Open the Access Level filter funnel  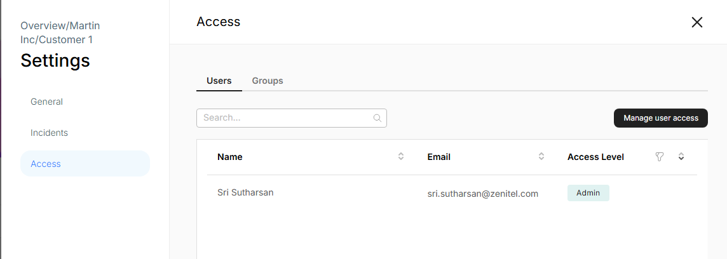coord(660,157)
